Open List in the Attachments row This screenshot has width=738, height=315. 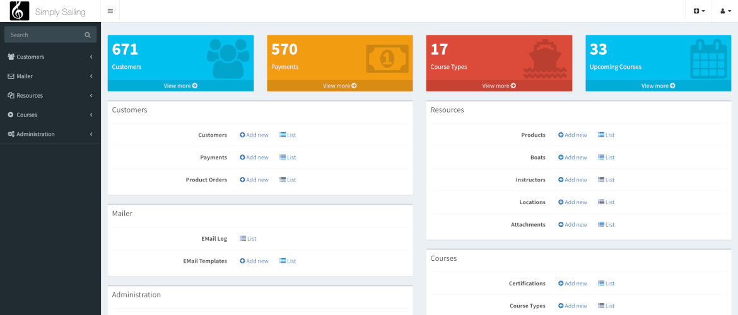pos(606,225)
